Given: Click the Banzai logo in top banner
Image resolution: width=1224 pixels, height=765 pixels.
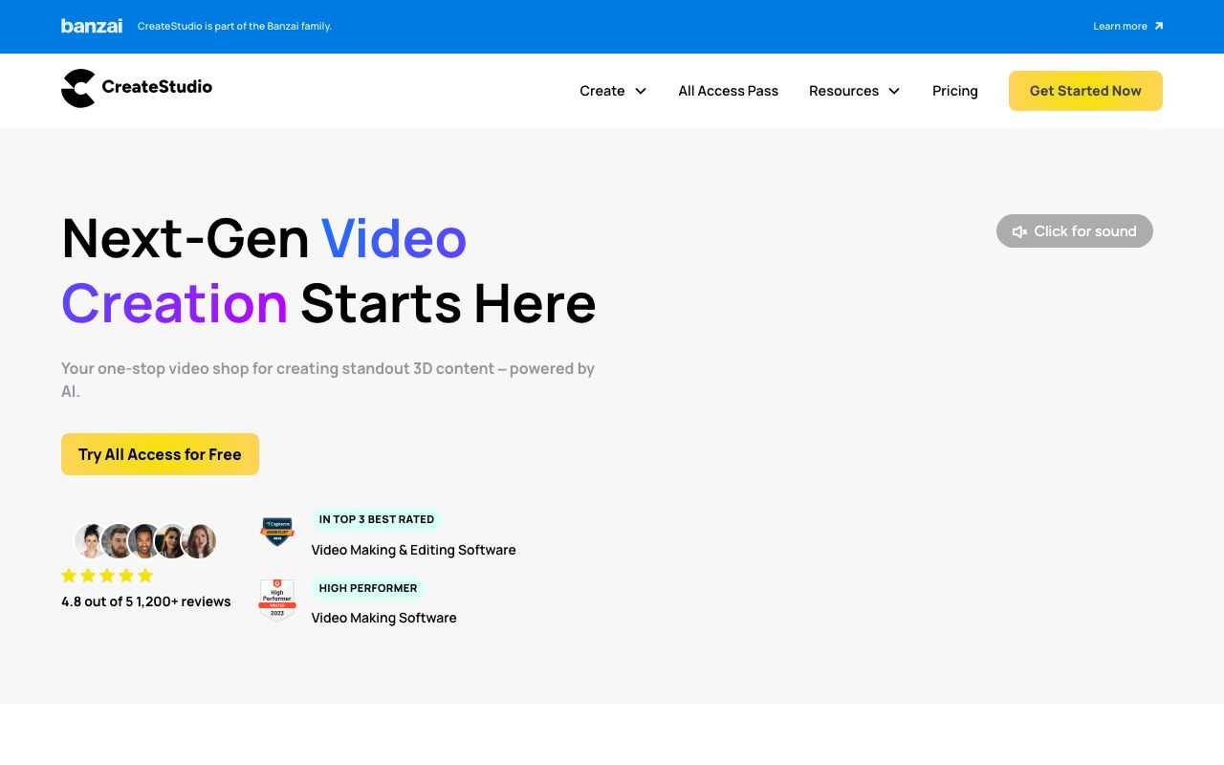Looking at the screenshot, I should coord(92,26).
